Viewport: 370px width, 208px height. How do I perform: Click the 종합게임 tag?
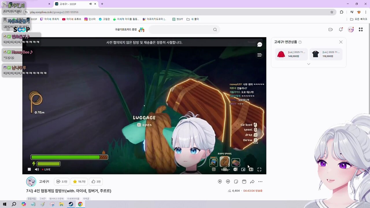pos(32,199)
